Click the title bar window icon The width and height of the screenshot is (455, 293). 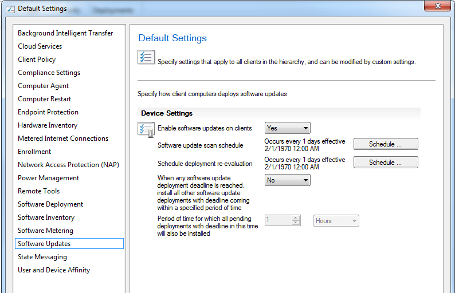(x=10, y=9)
